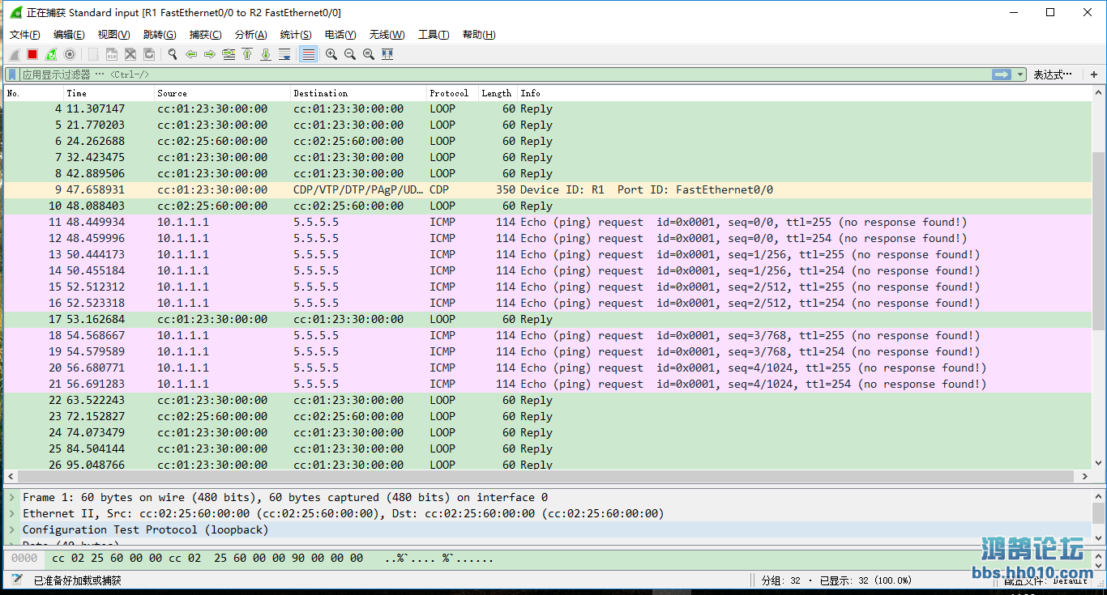Click the expert info icon in status bar

[x=17, y=580]
